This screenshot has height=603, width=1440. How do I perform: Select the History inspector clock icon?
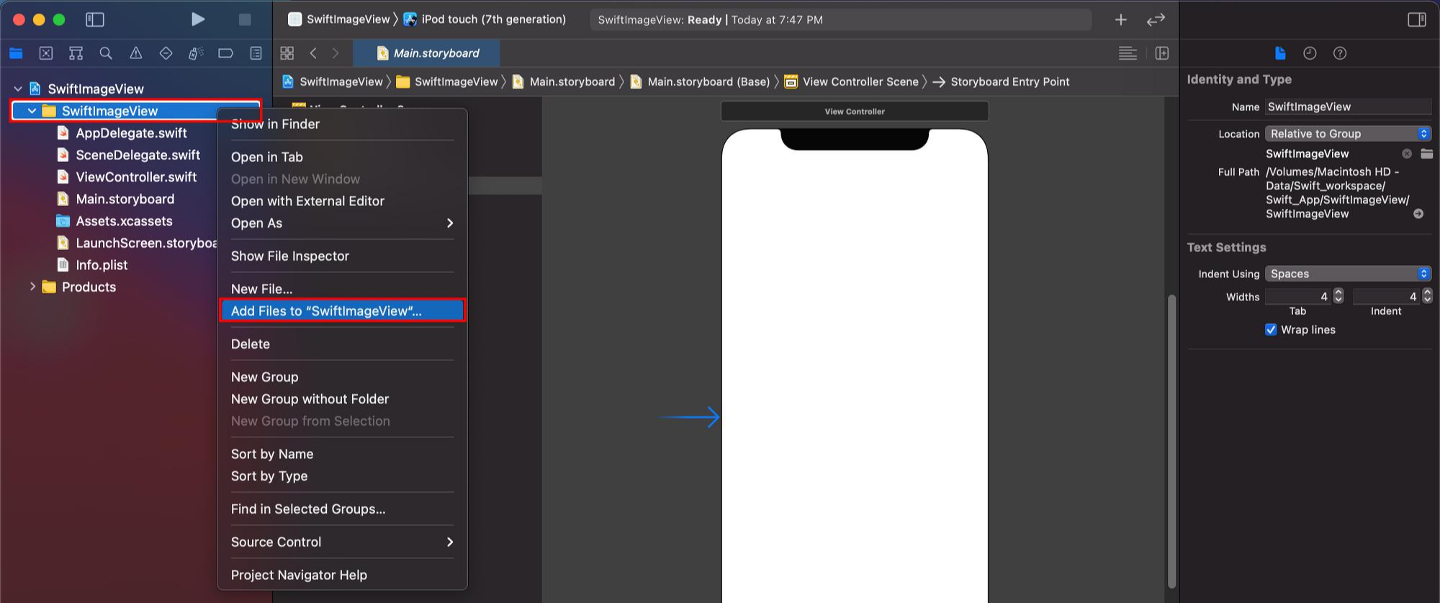[x=1310, y=53]
